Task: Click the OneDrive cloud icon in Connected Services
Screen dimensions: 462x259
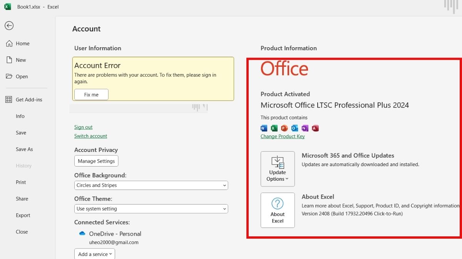Action: (x=82, y=233)
